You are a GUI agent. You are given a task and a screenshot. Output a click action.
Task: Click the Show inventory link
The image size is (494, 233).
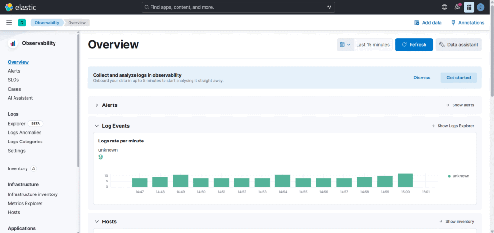pos(456,221)
